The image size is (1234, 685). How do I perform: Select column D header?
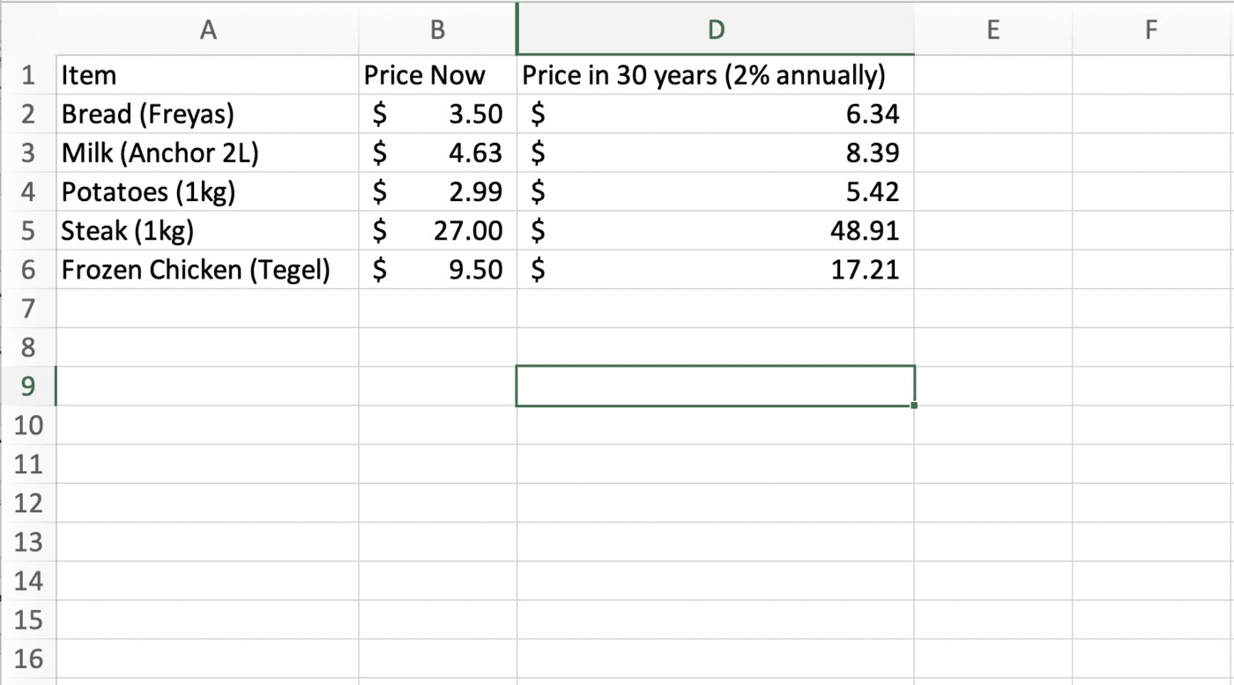pyautogui.click(x=715, y=29)
